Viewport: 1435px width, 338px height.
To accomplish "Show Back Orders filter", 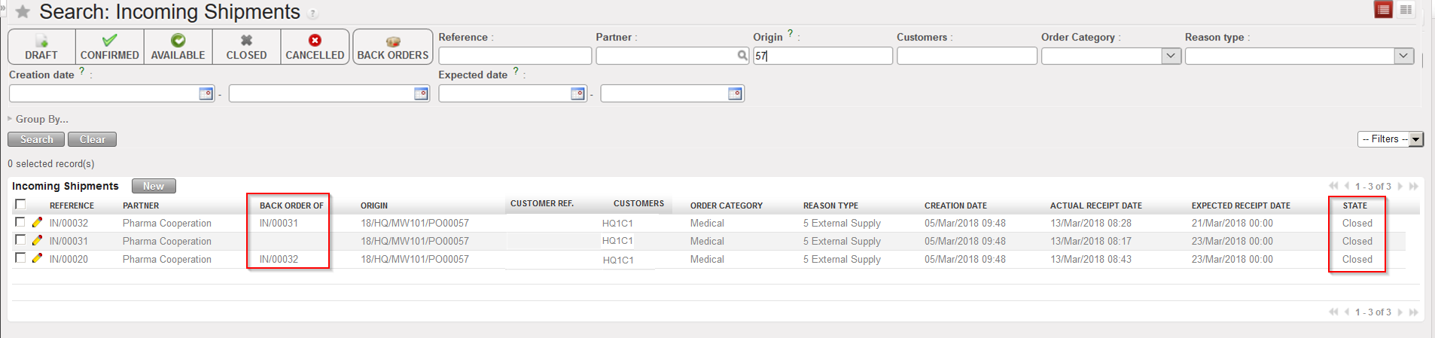I will tap(393, 47).
